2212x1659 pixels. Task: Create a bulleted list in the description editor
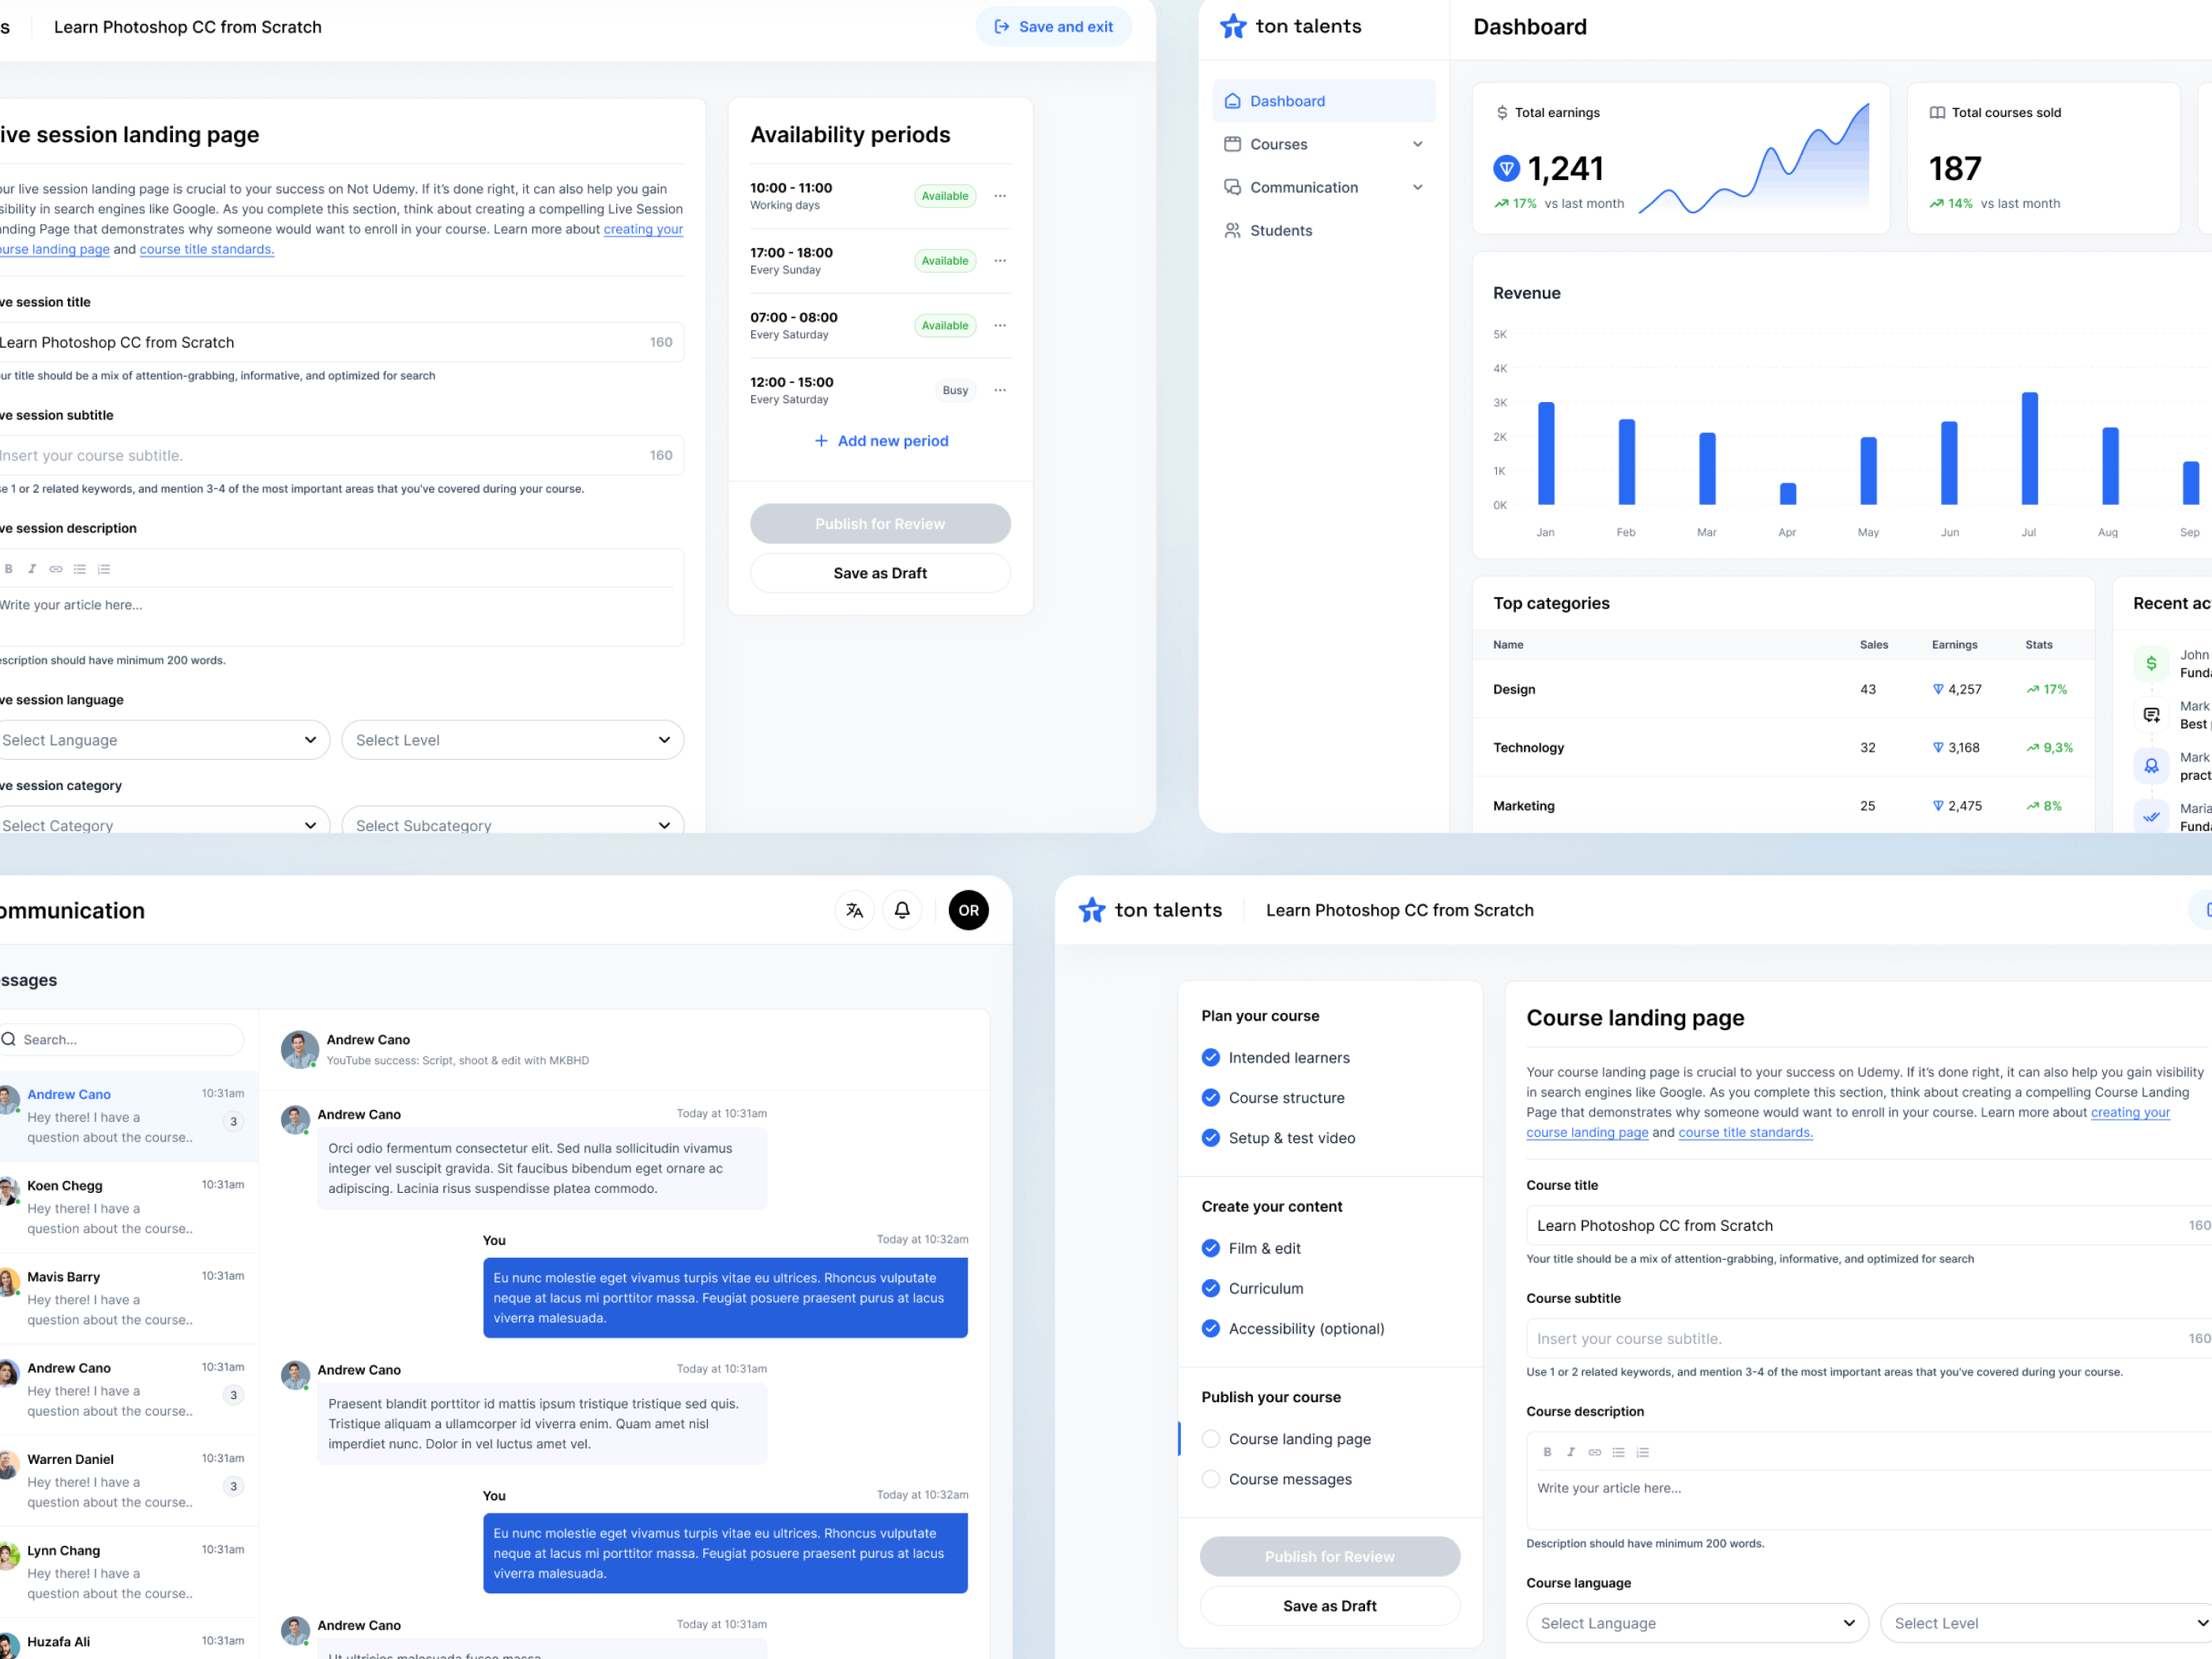[x=1619, y=1452]
